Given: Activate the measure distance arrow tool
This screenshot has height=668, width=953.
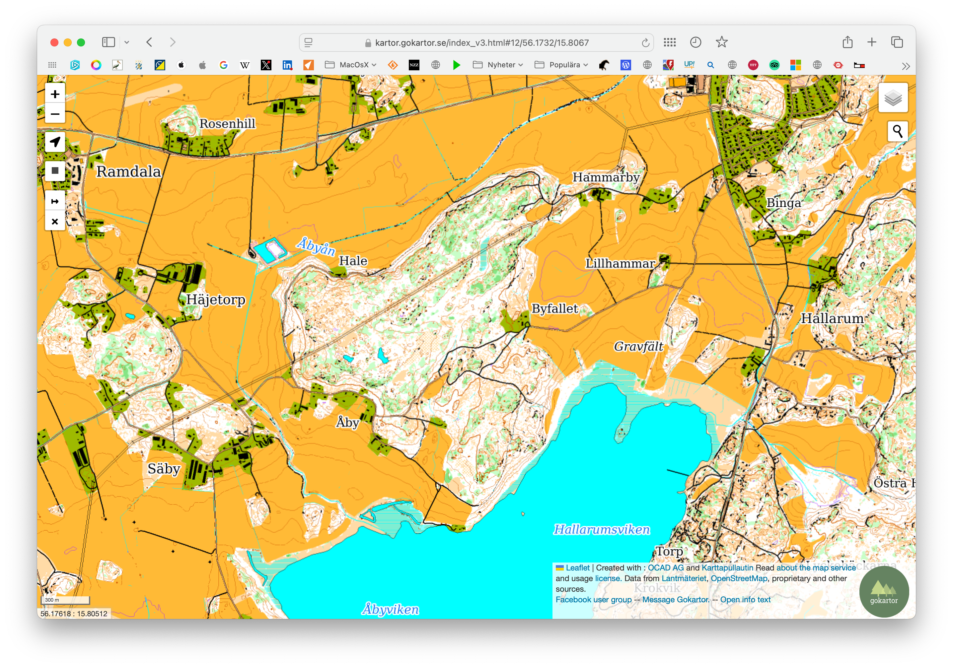Looking at the screenshot, I should pos(55,201).
